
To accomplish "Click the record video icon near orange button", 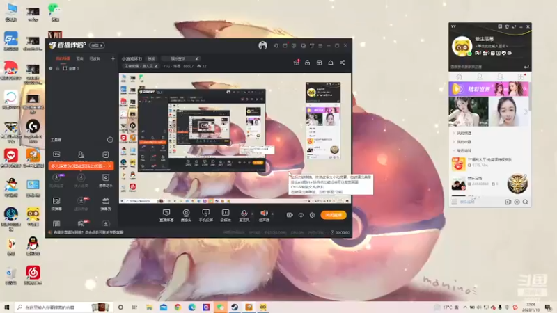I will click(x=290, y=215).
